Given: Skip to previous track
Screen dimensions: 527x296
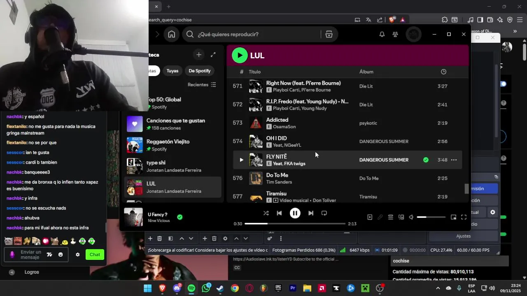Looking at the screenshot, I should coord(279,213).
